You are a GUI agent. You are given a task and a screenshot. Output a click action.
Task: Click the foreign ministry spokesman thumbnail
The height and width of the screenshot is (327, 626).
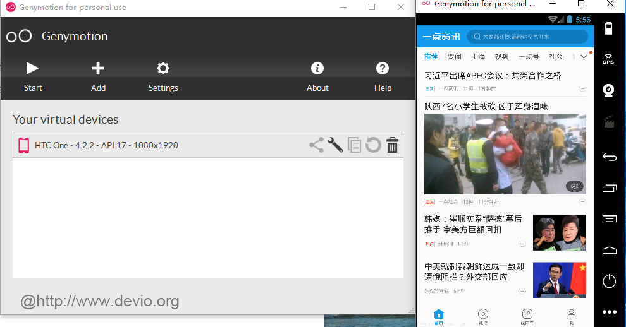point(560,280)
